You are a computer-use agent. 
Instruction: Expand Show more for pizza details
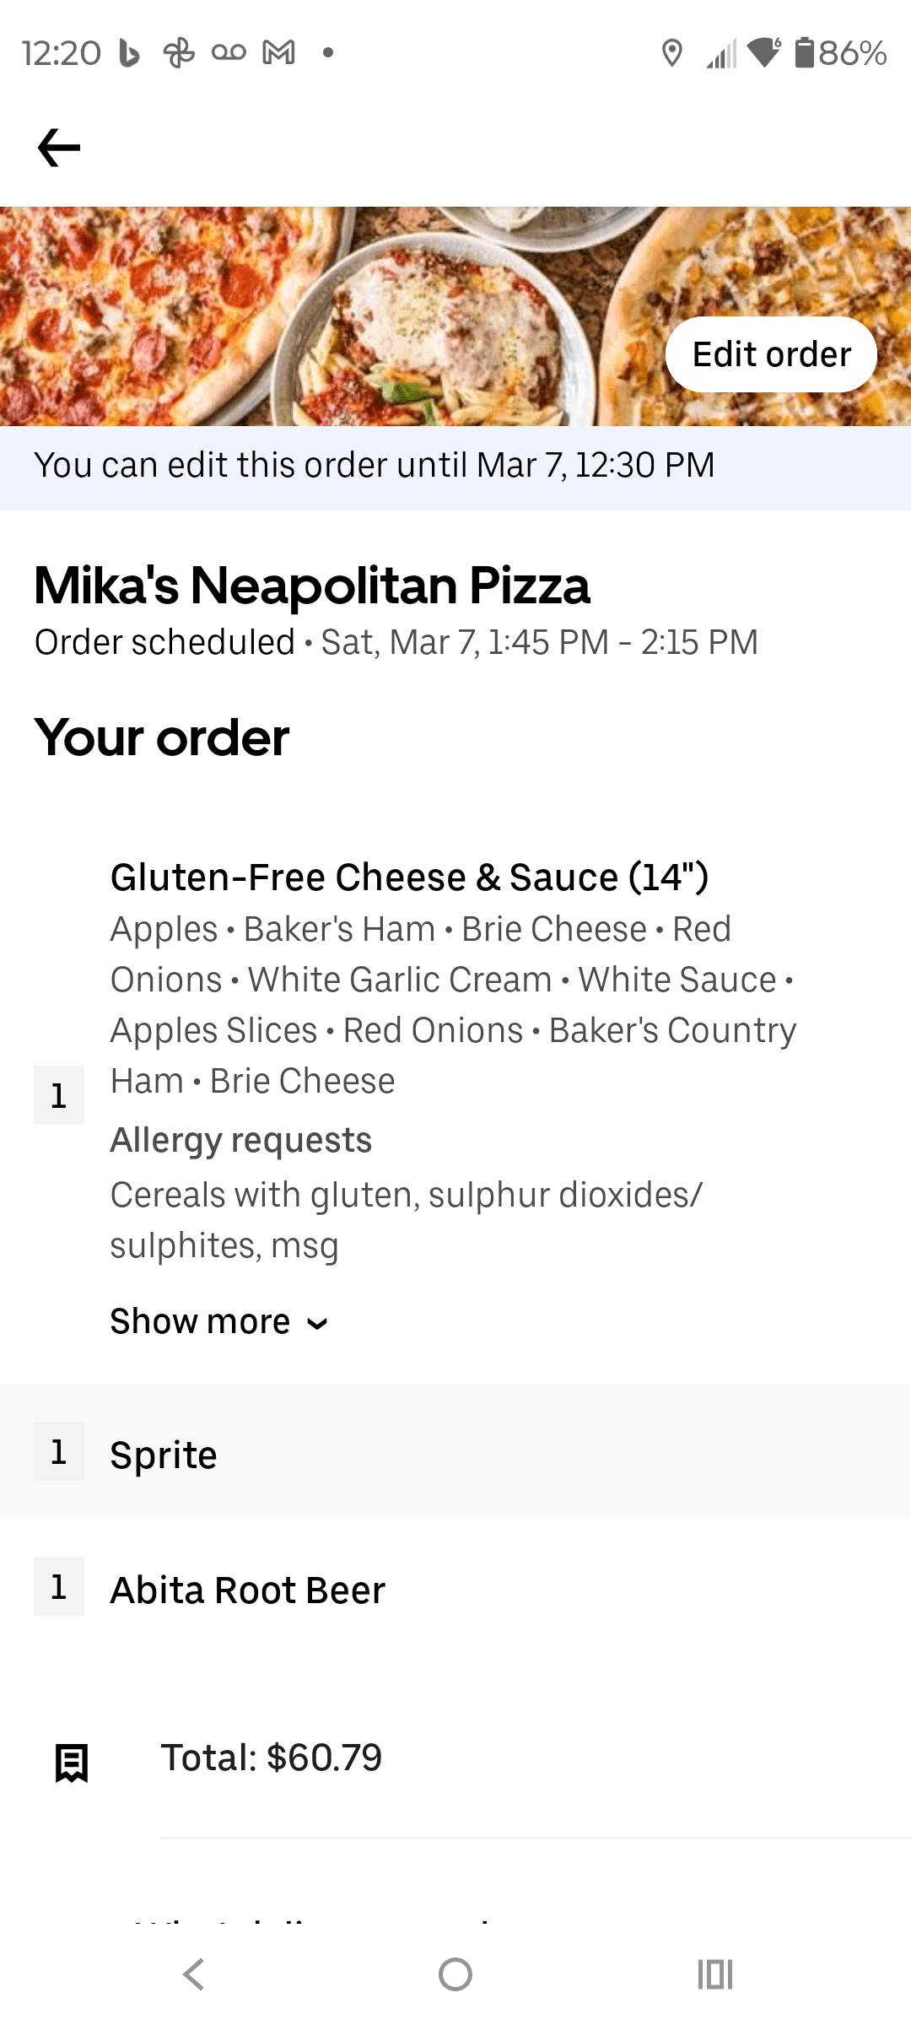point(201,1321)
